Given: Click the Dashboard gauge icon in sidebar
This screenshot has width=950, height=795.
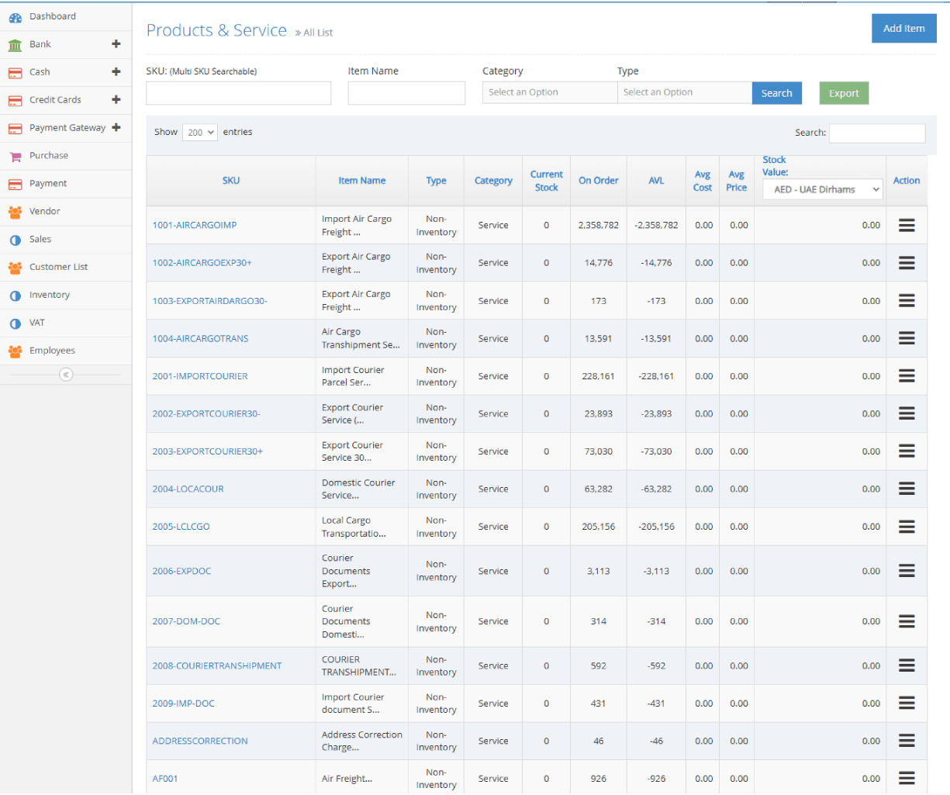Looking at the screenshot, I should (15, 17).
